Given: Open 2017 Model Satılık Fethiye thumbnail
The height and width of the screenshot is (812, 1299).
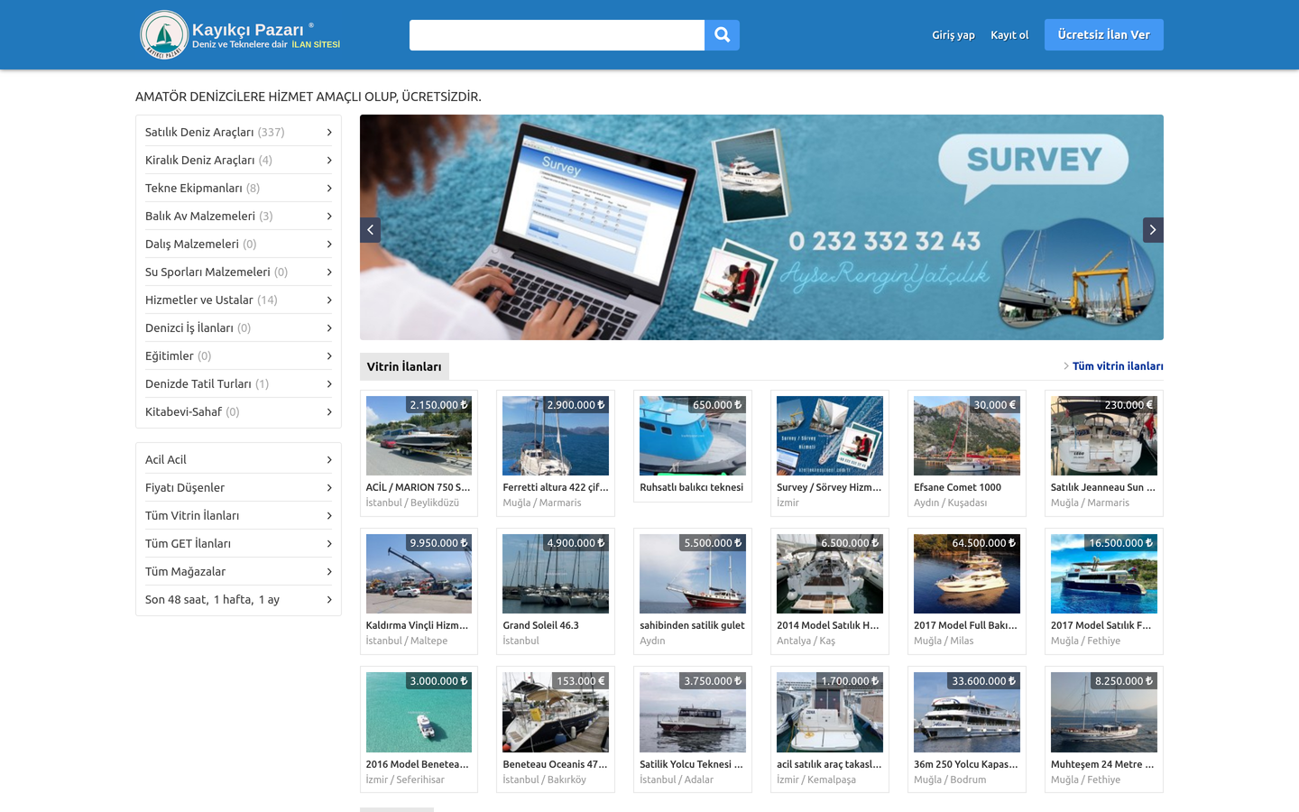Looking at the screenshot, I should pyautogui.click(x=1104, y=574).
